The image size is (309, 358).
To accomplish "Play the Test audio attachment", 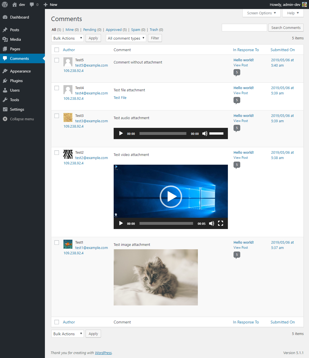I will tap(121, 133).
